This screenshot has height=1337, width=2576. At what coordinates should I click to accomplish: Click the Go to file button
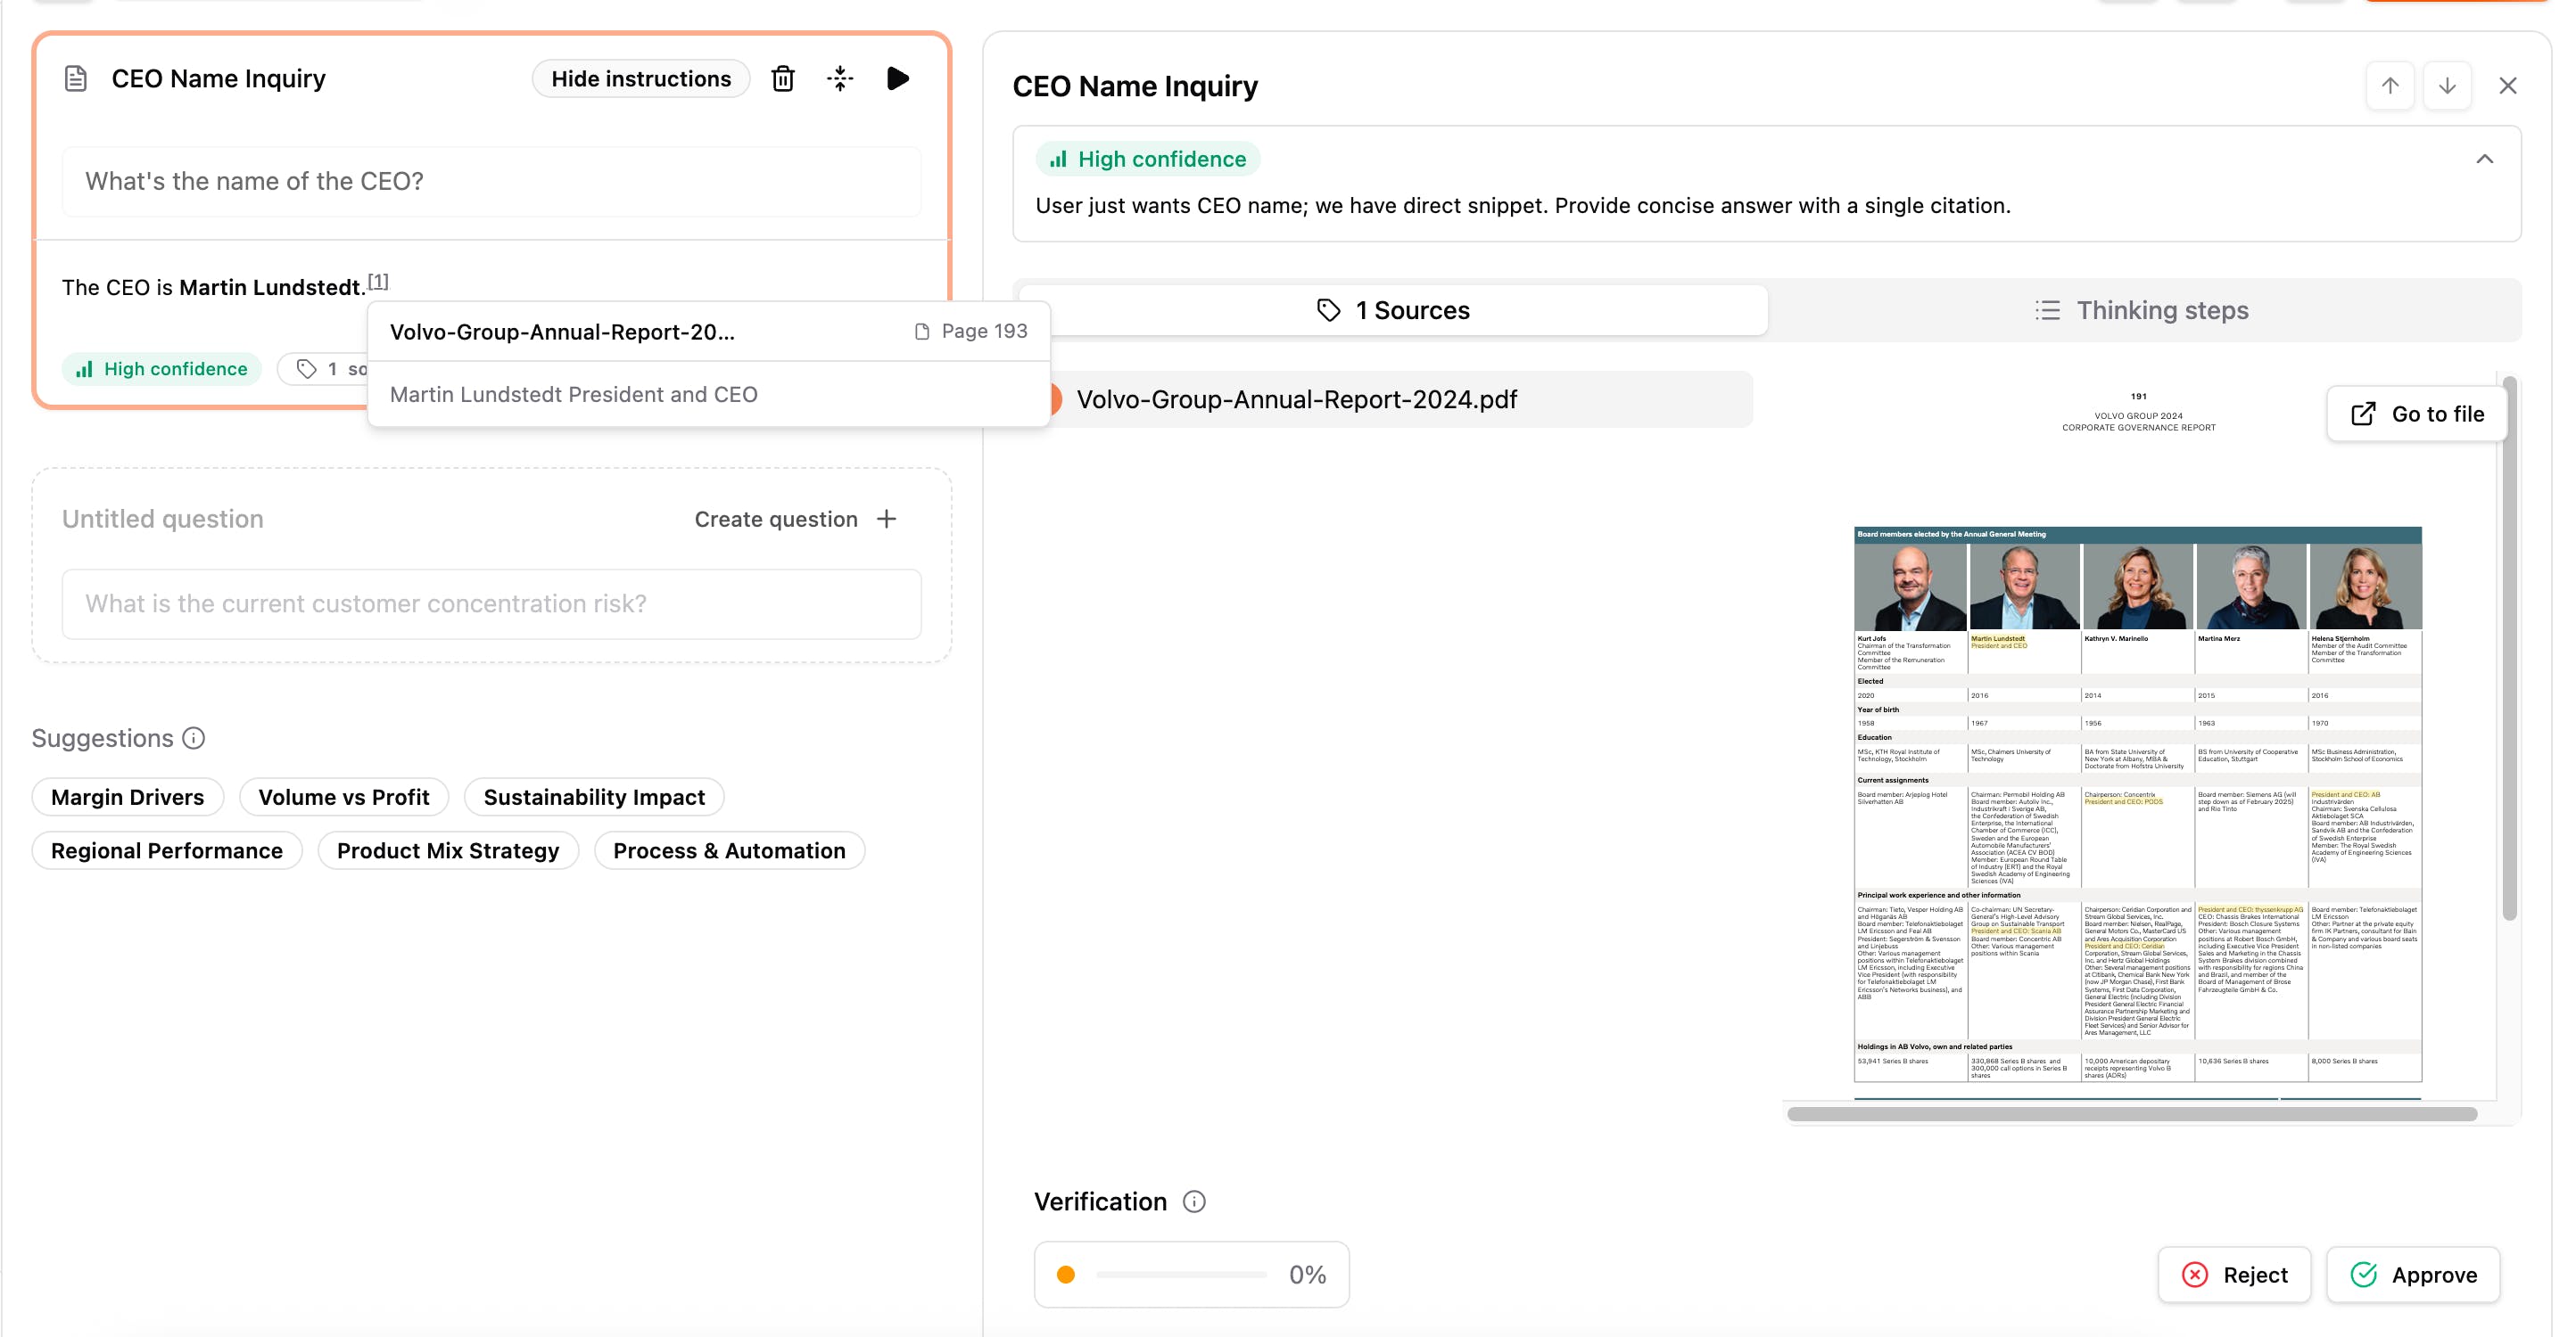click(x=2416, y=414)
